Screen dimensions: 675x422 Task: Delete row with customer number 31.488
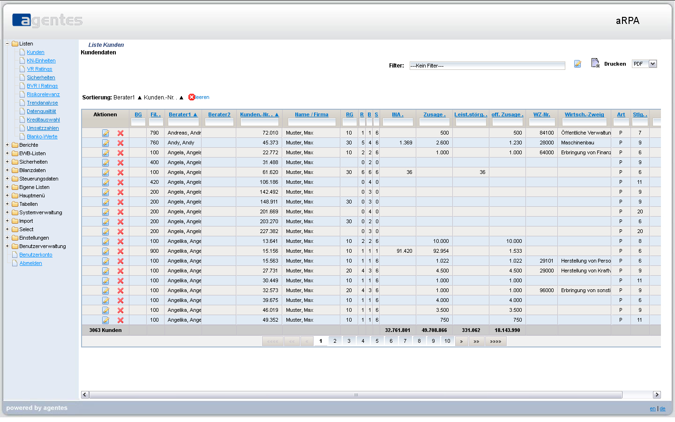[x=120, y=163]
